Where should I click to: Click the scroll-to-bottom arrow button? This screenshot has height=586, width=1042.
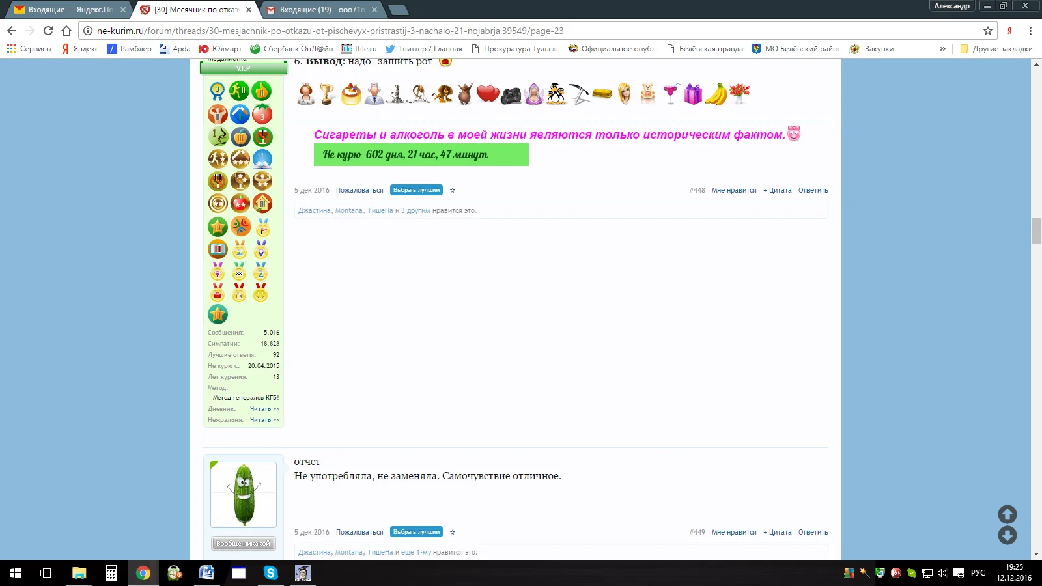(1007, 535)
